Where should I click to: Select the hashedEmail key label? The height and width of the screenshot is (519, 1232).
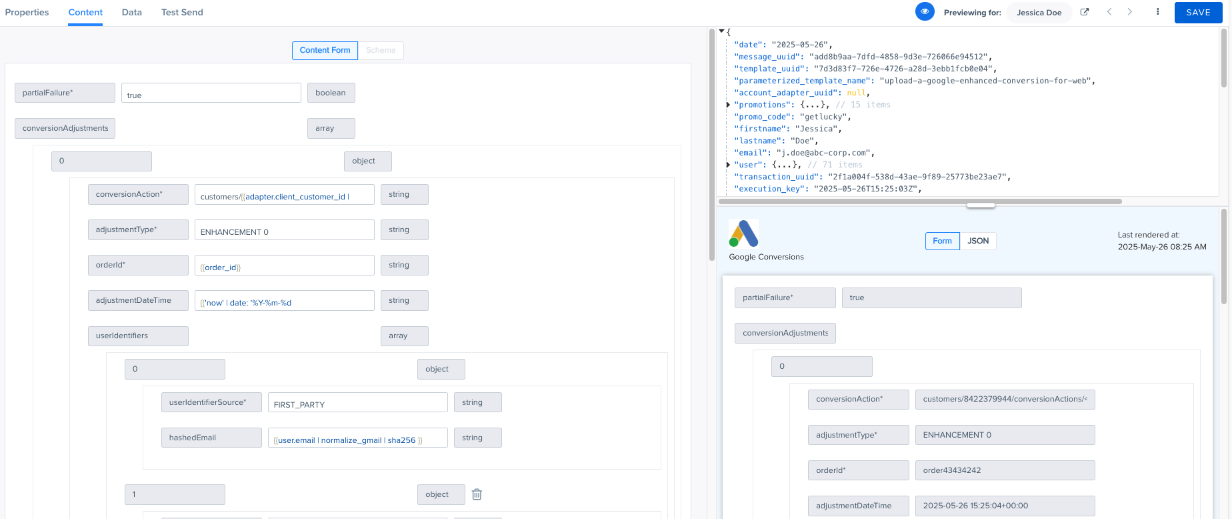point(211,438)
